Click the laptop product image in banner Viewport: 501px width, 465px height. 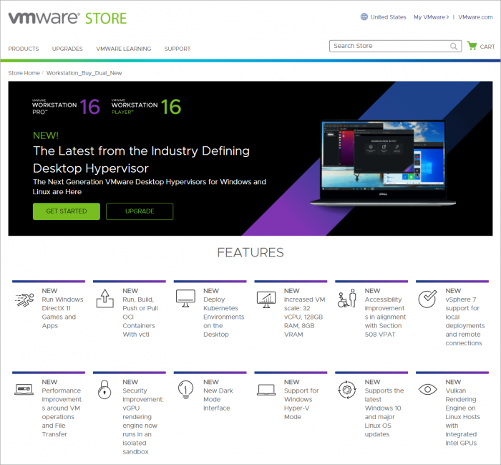point(383,163)
